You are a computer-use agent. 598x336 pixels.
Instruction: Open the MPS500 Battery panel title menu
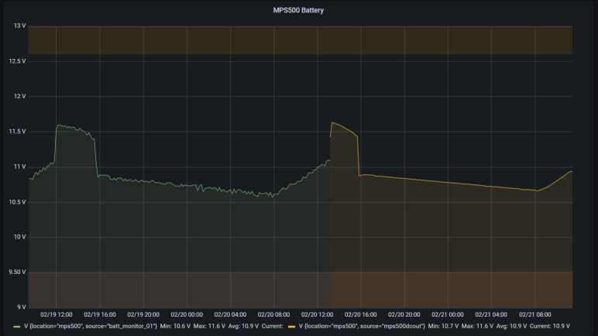299,10
